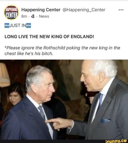Click the JUST IN text
The height and width of the screenshot is (143, 128).
[18, 25]
